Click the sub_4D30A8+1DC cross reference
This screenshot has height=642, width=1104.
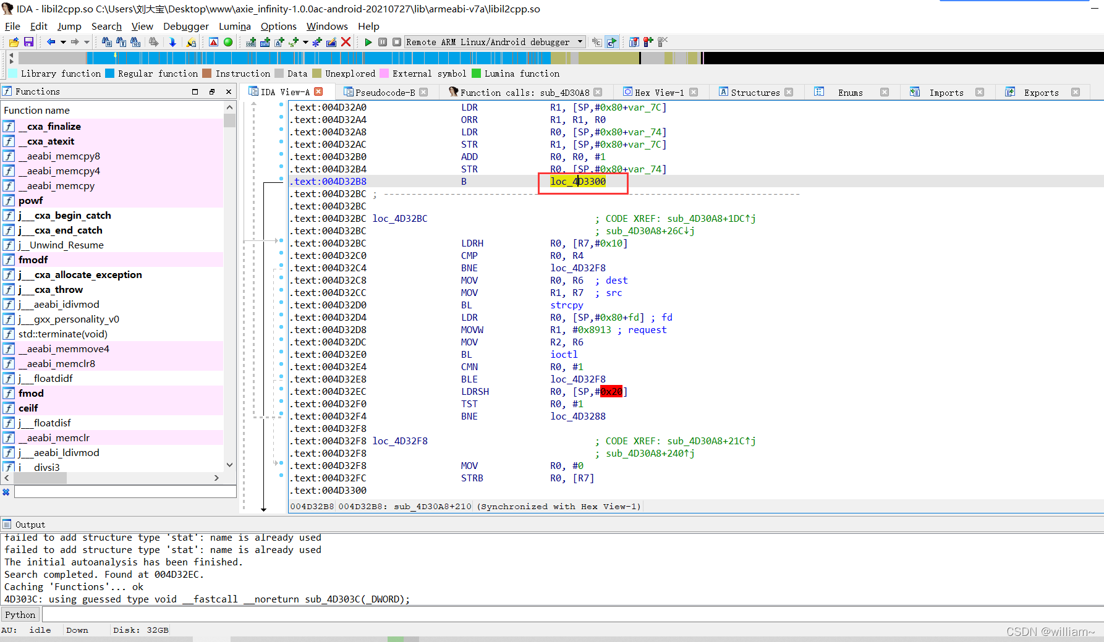tap(711, 219)
